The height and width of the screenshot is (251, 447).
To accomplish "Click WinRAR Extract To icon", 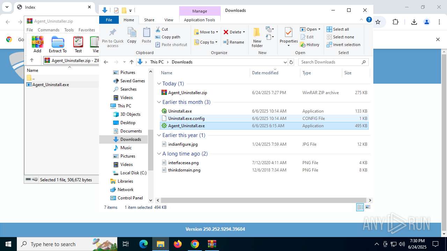I will tap(58, 44).
